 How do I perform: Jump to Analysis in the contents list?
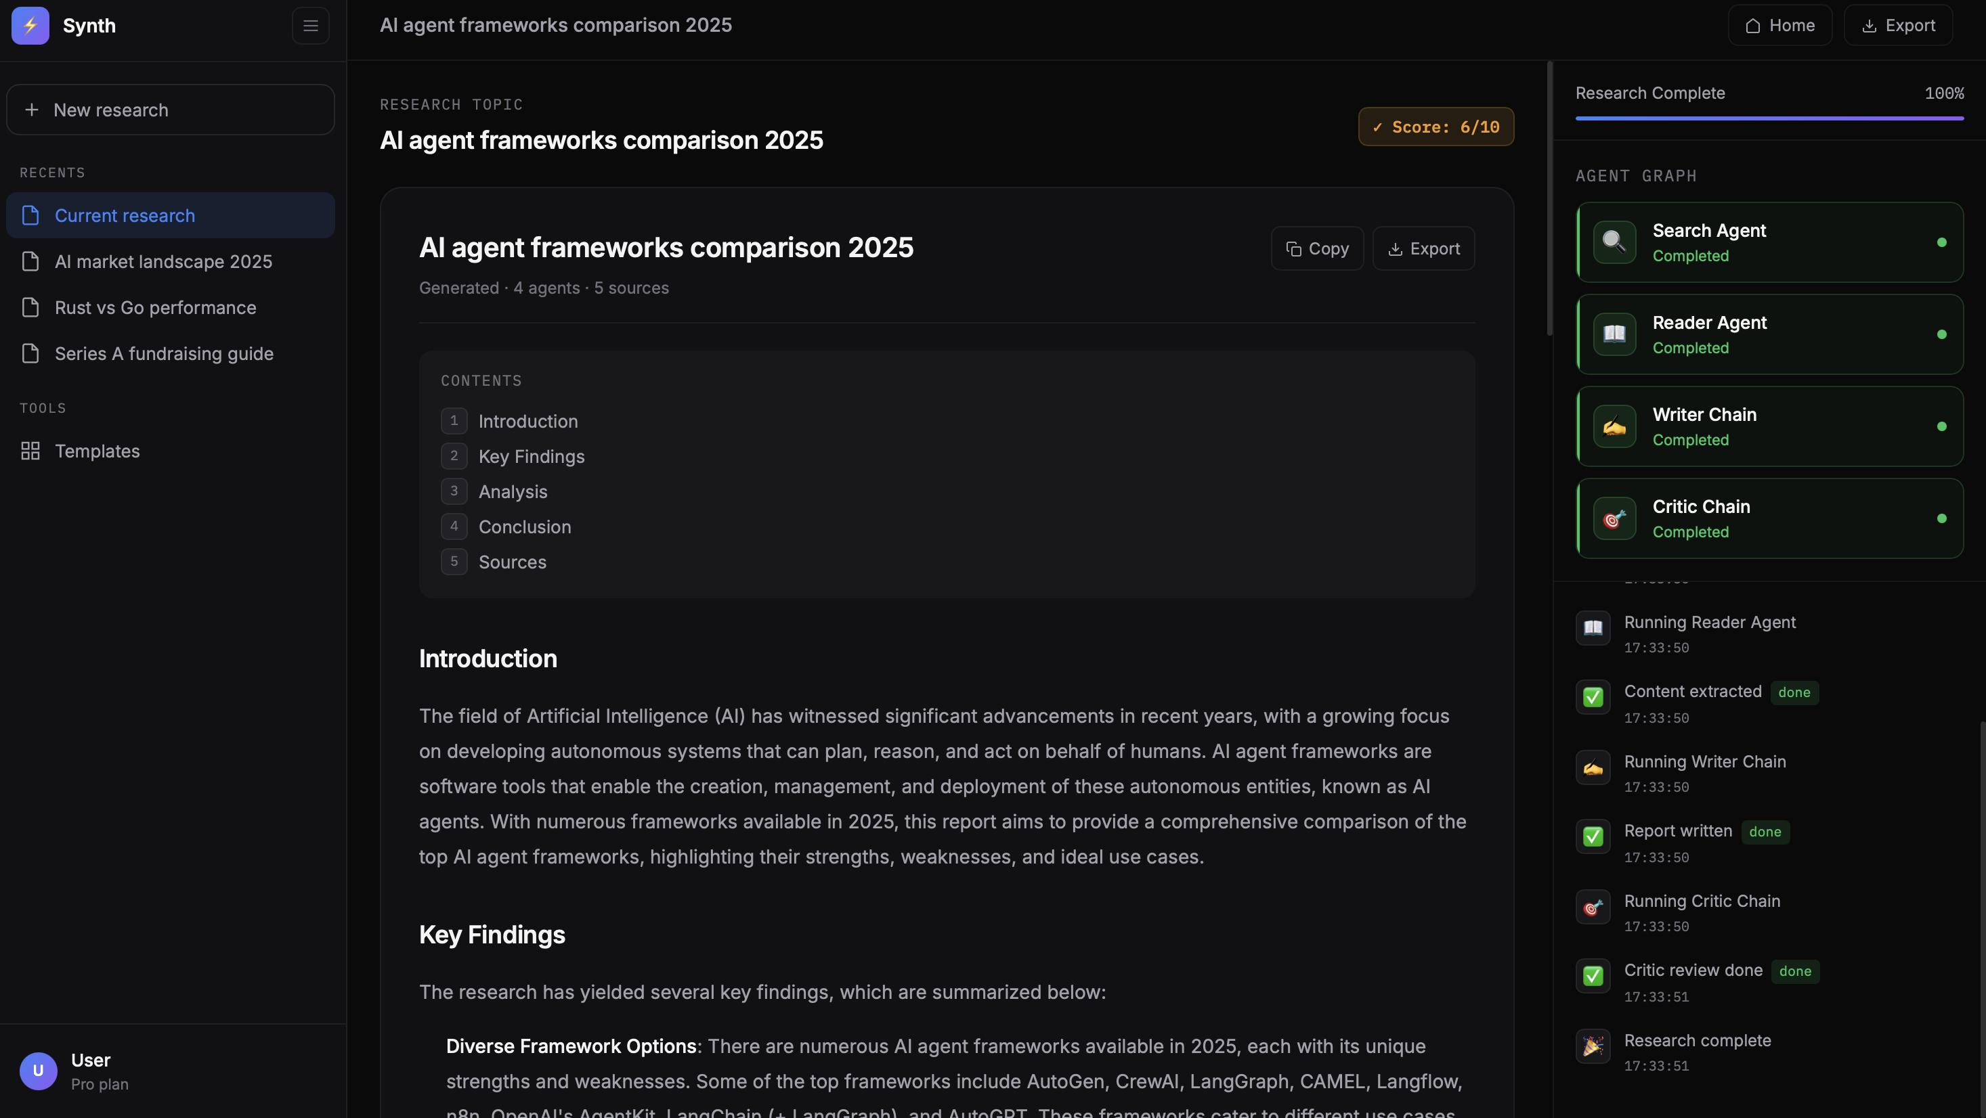coord(513,491)
